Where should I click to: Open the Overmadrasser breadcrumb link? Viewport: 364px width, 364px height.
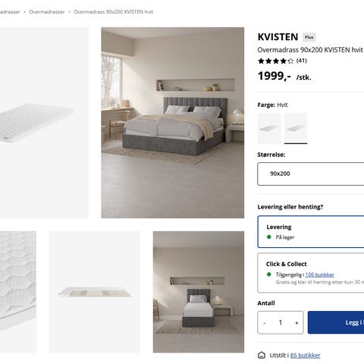pos(47,12)
